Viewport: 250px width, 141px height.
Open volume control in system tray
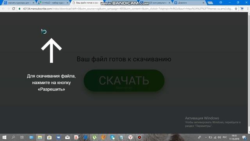tap(220, 137)
